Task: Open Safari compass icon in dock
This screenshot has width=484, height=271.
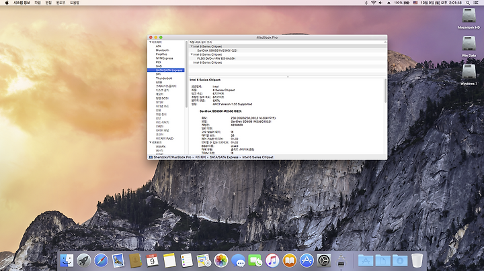Action: pos(101,260)
